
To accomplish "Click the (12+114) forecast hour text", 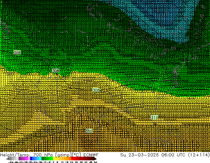I will pos(199,155).
